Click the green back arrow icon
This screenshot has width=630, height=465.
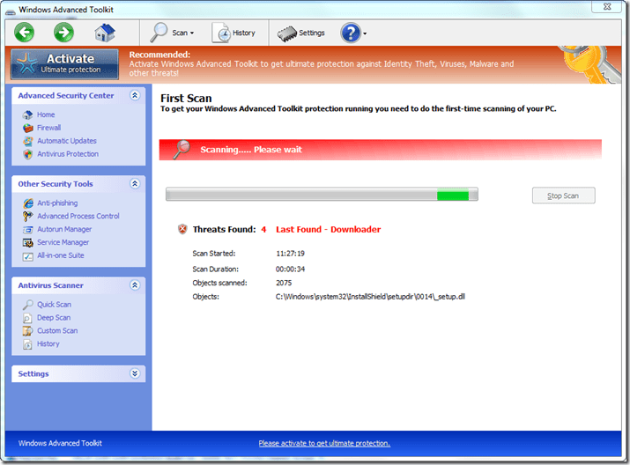(x=25, y=33)
